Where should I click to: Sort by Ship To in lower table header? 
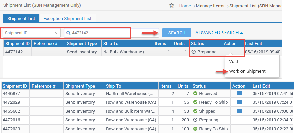tap(131, 86)
